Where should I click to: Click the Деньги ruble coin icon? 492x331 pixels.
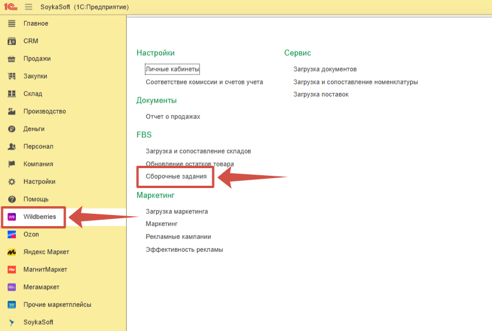pos(12,129)
